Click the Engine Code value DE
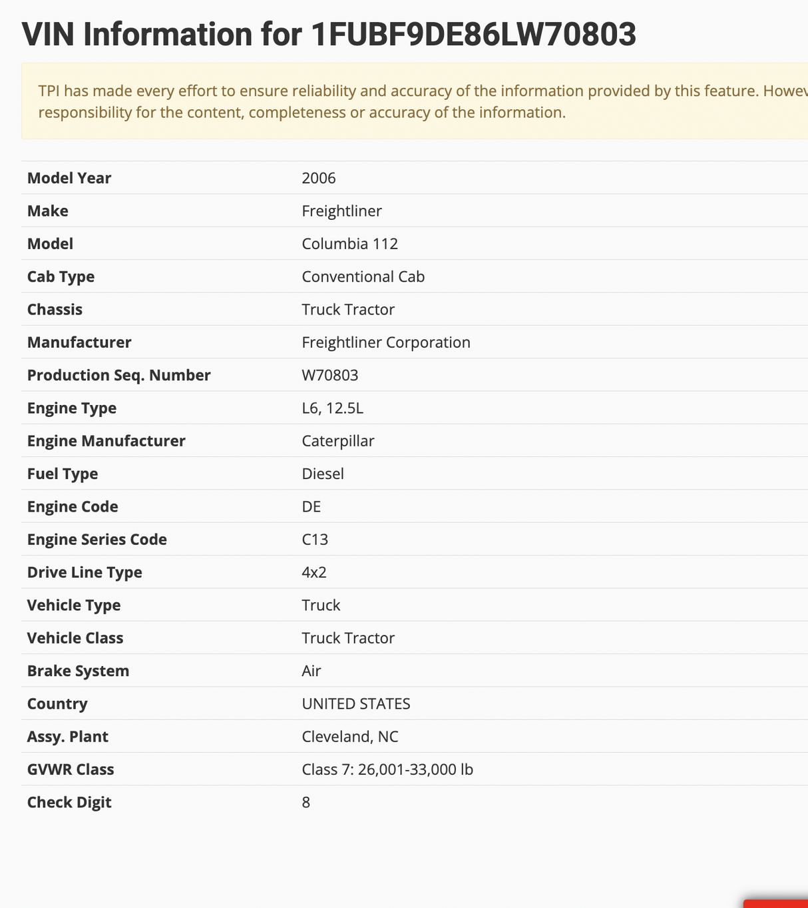 pyautogui.click(x=311, y=507)
